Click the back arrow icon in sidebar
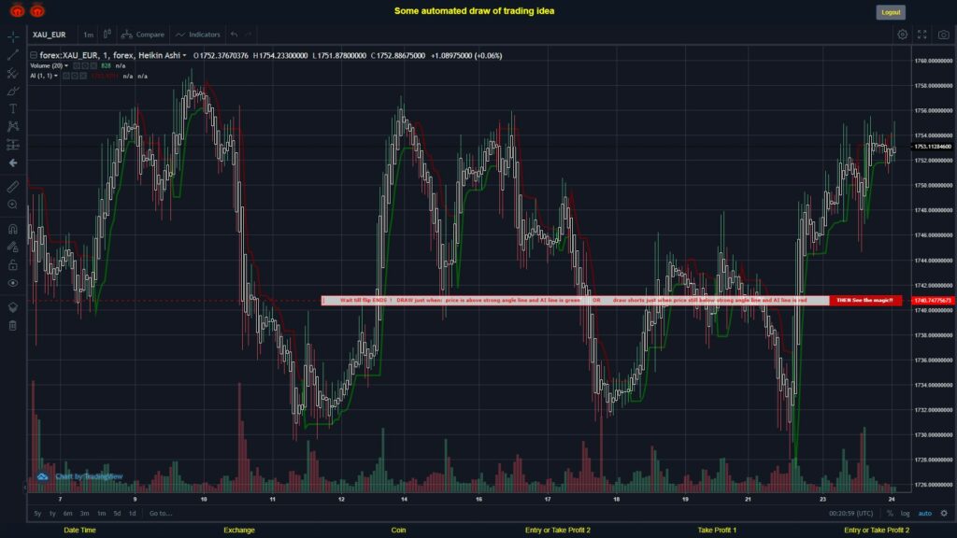The width and height of the screenshot is (957, 538). click(x=13, y=163)
